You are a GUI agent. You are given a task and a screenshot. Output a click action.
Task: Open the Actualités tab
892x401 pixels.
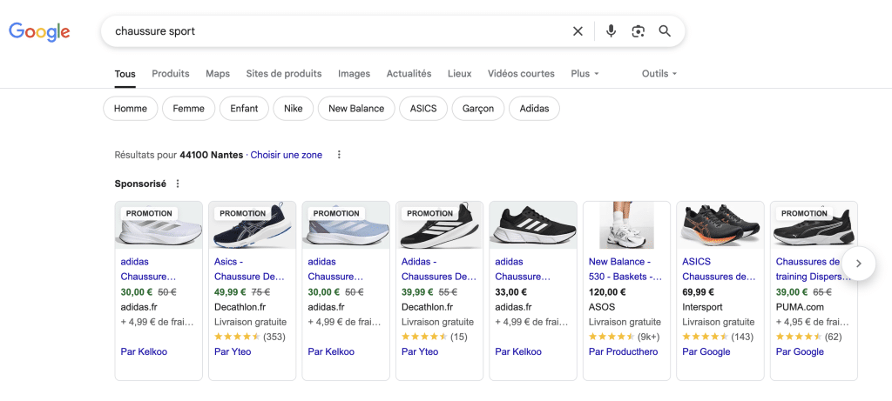click(x=409, y=74)
